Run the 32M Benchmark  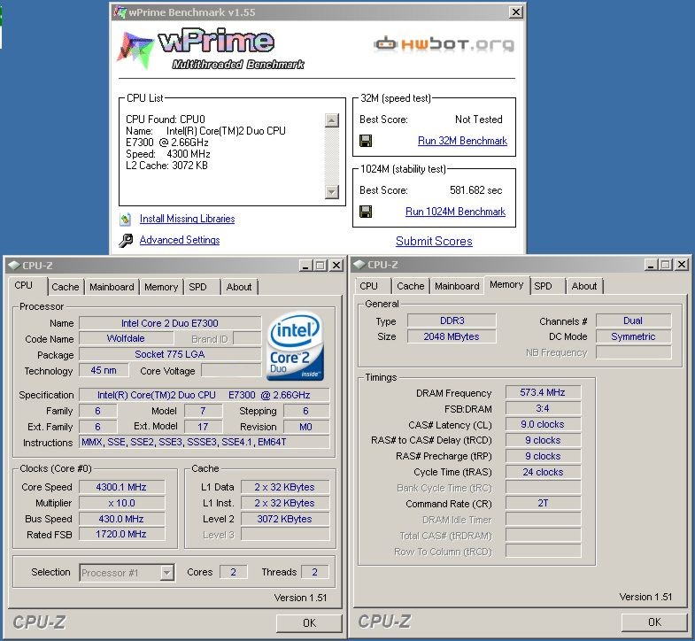click(462, 141)
